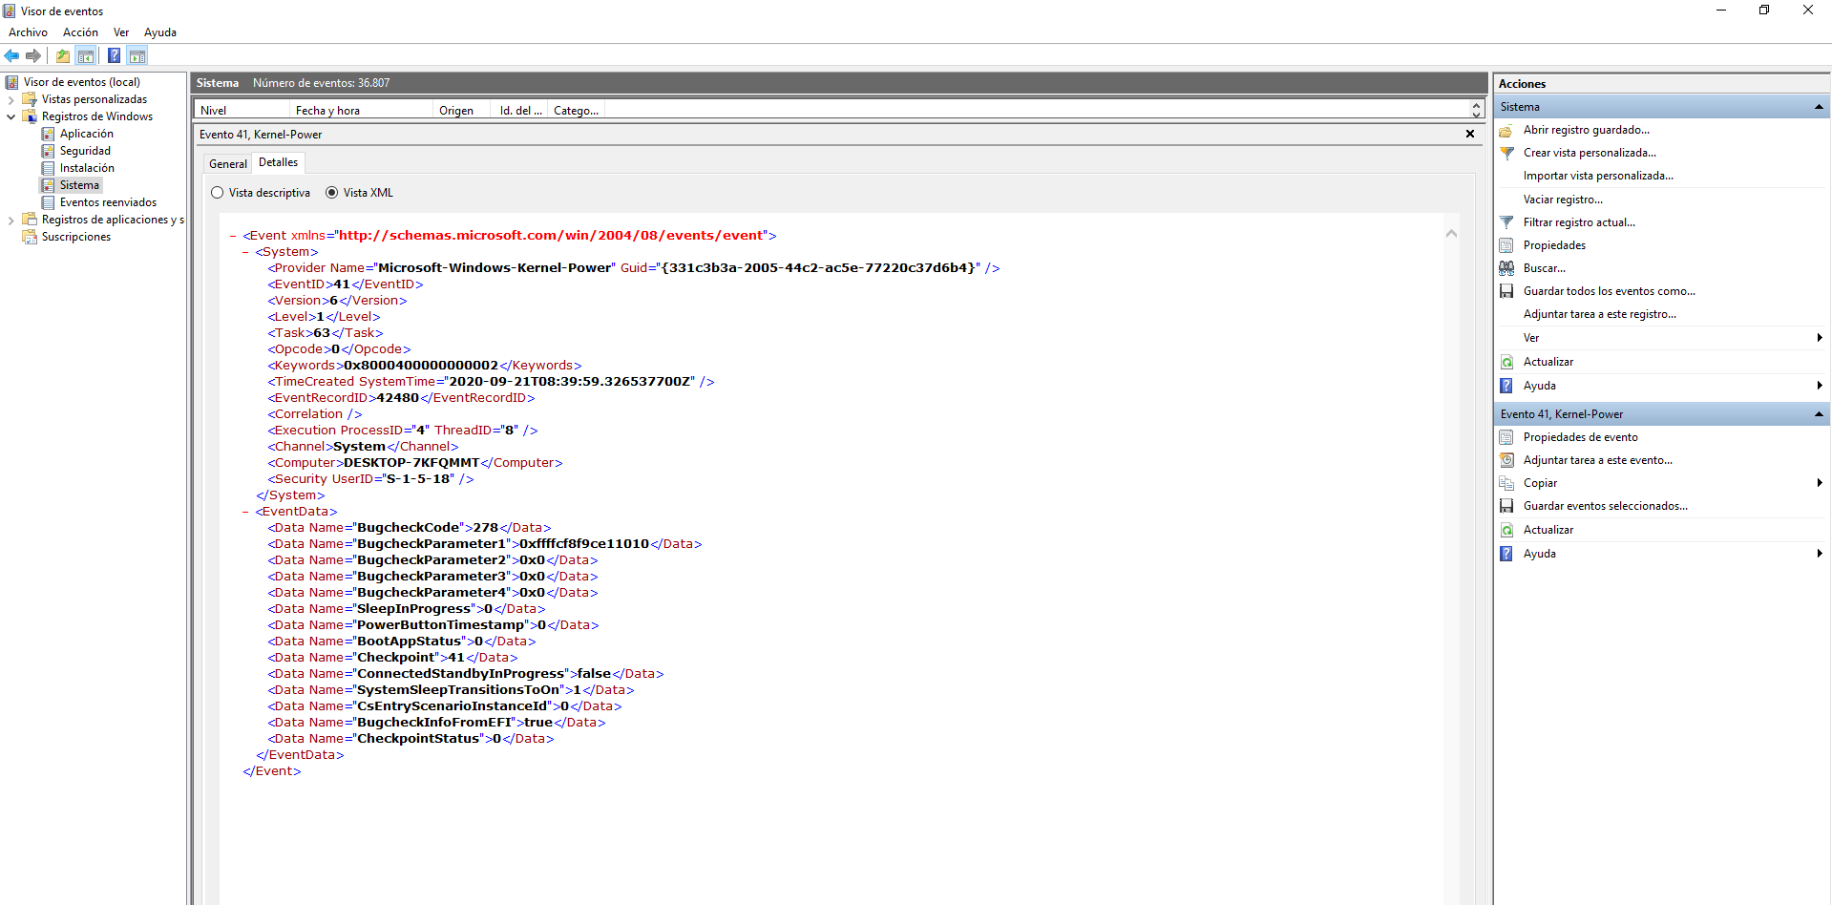
Task: Click the Copiar icon in event actions
Action: (x=1506, y=483)
